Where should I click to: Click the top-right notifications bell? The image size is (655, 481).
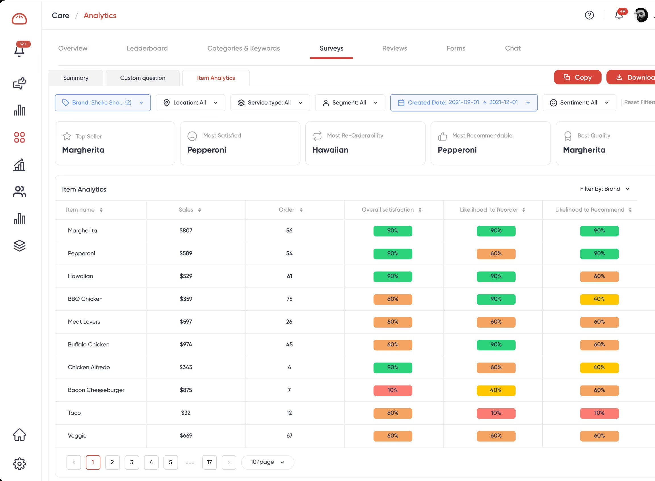[619, 15]
